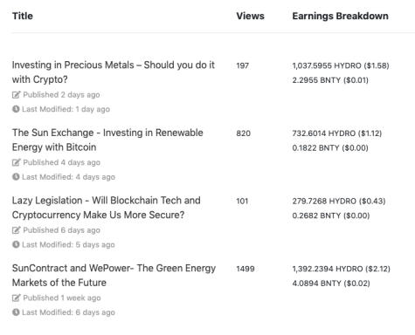Open the SunContract and WePower article
The image size is (415, 335).
tap(114, 275)
